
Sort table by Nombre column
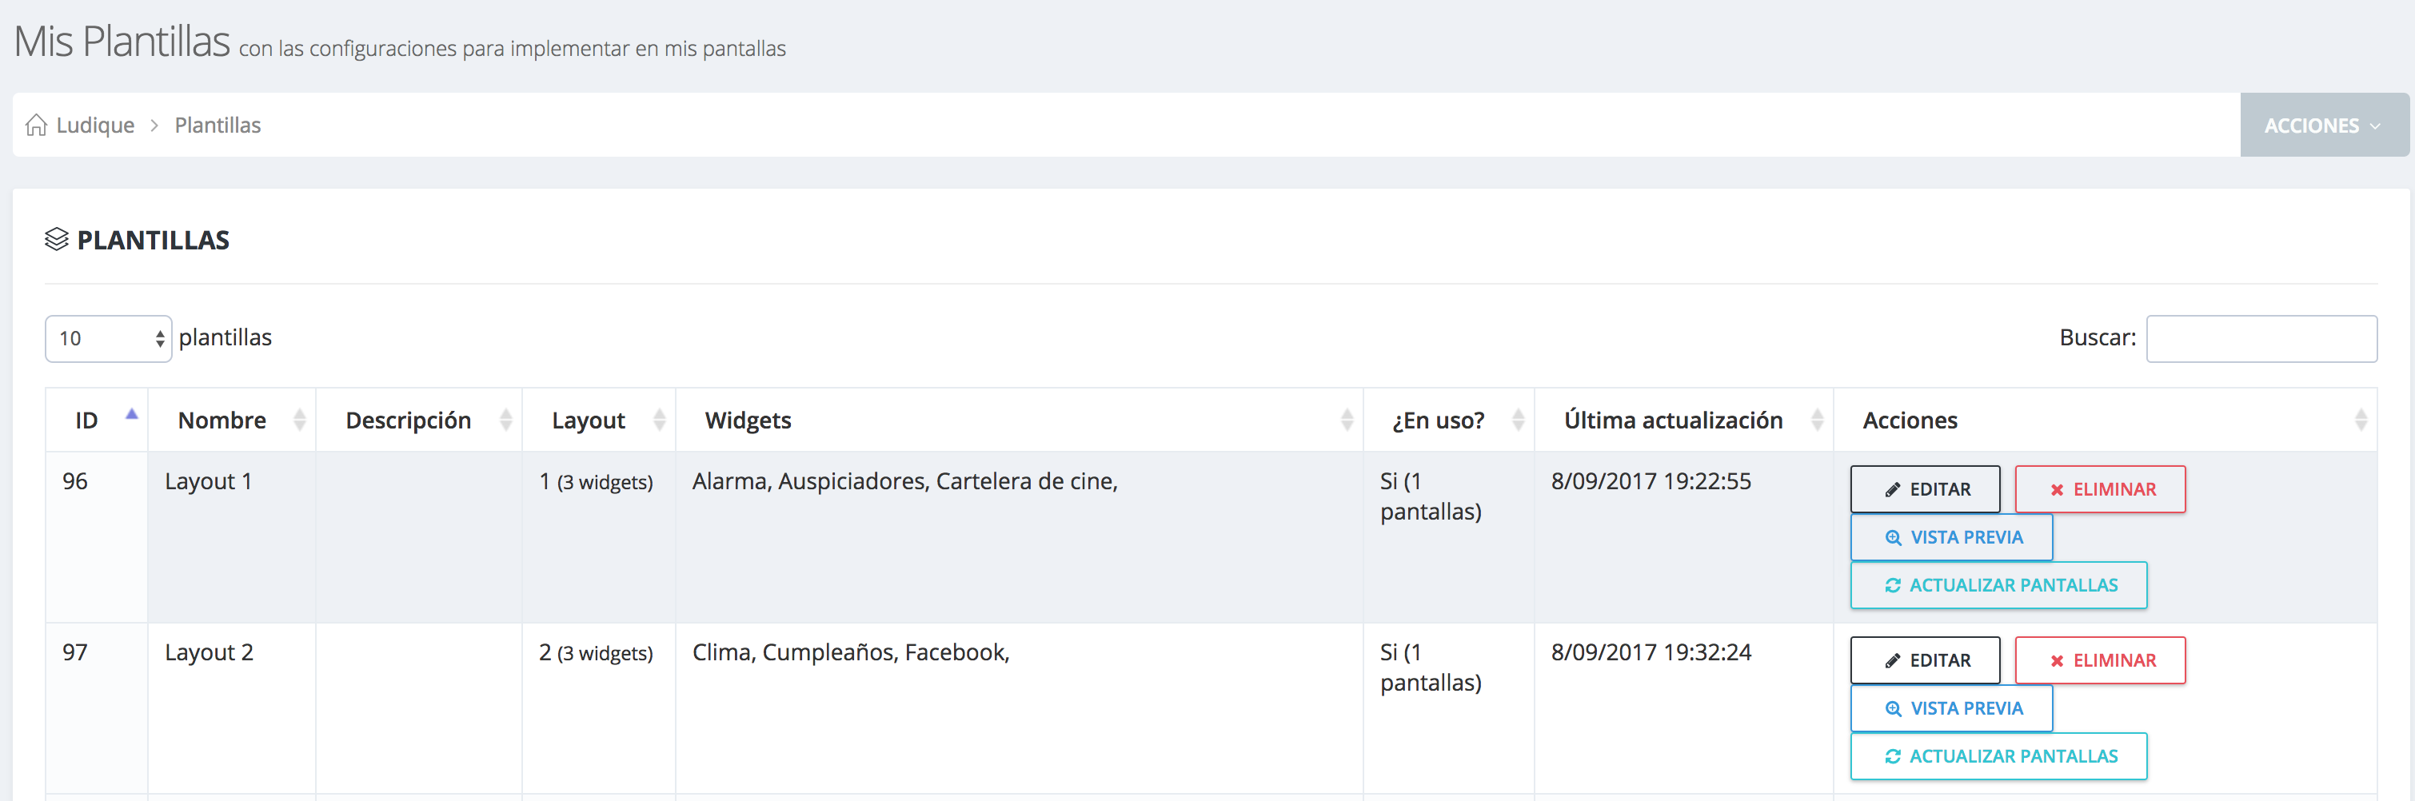click(232, 420)
